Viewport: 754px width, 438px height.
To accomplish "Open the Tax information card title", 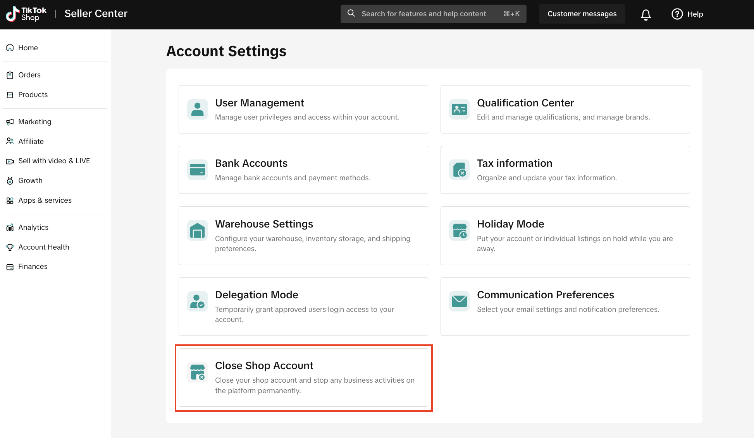I will point(514,163).
